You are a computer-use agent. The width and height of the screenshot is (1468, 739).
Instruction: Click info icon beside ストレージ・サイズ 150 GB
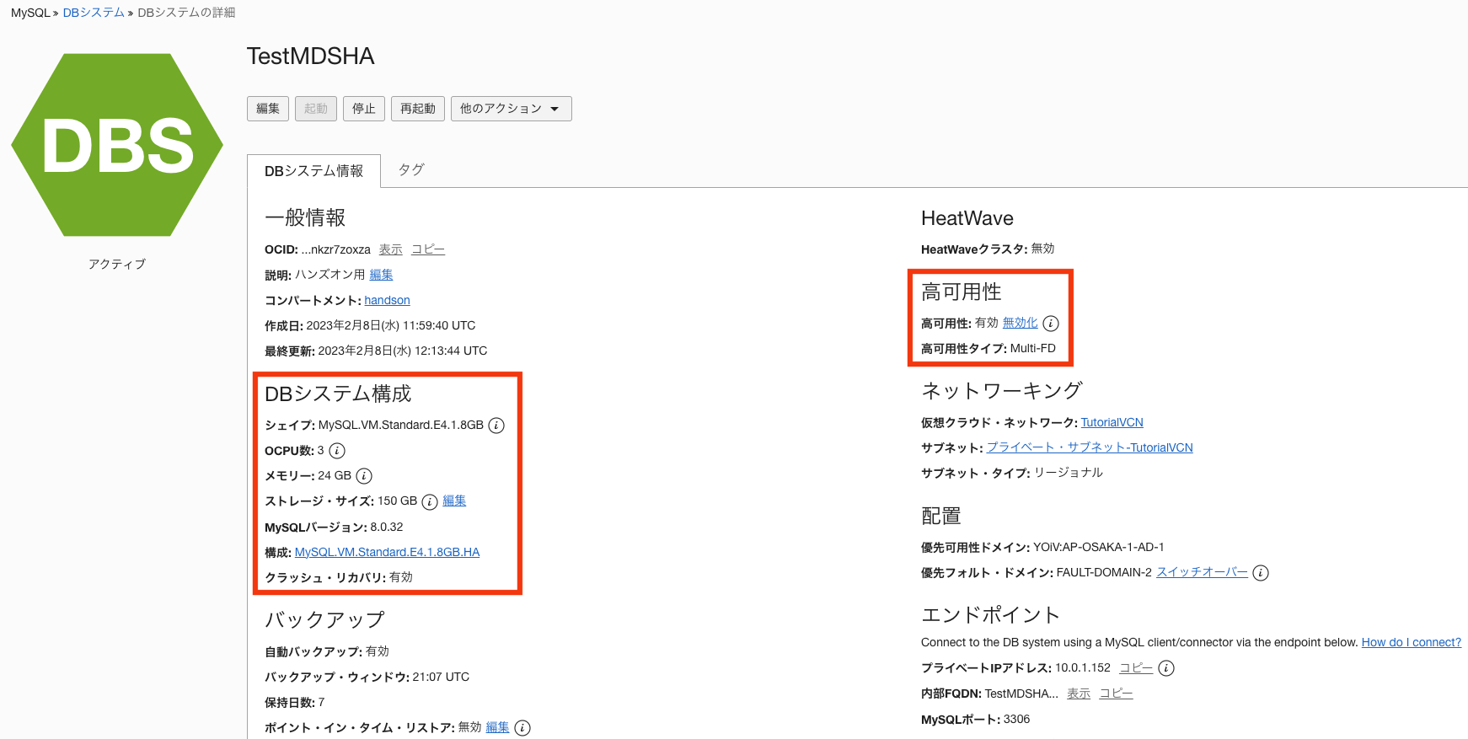[430, 502]
